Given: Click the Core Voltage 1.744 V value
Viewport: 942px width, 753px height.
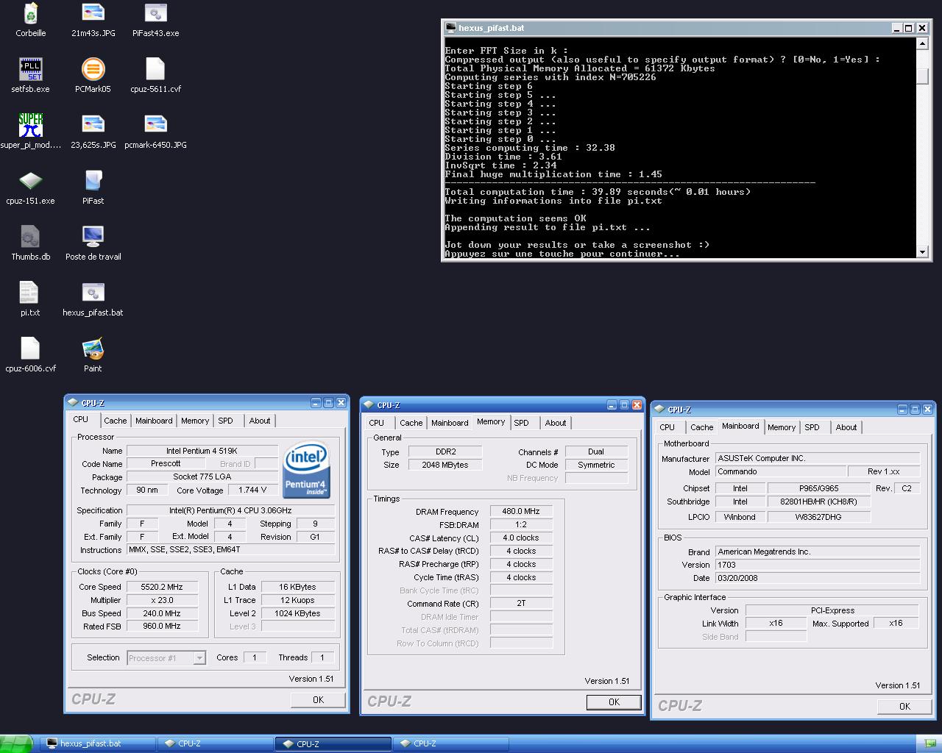Looking at the screenshot, I should coord(252,490).
